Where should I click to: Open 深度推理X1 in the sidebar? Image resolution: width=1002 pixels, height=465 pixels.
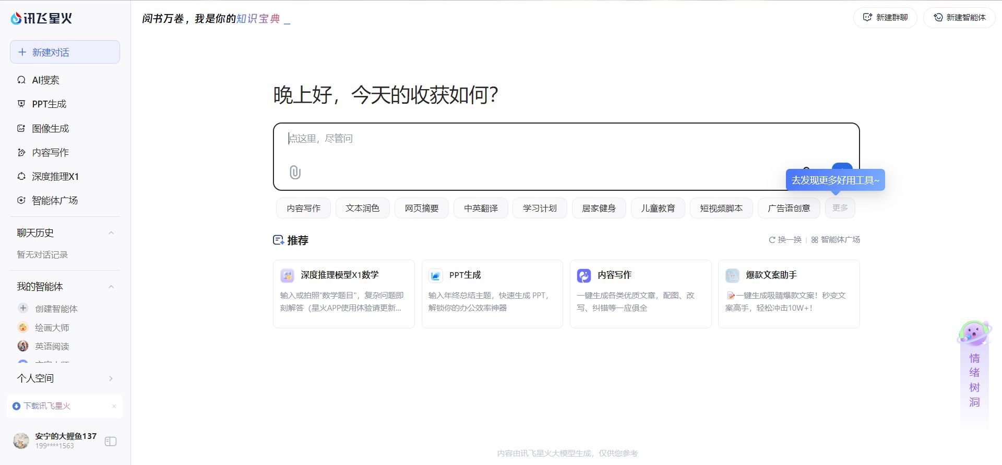55,177
